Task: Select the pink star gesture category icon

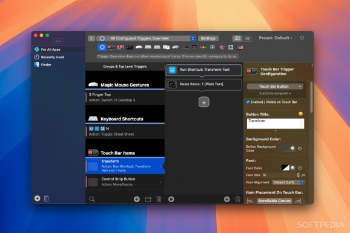Action: (222, 47)
